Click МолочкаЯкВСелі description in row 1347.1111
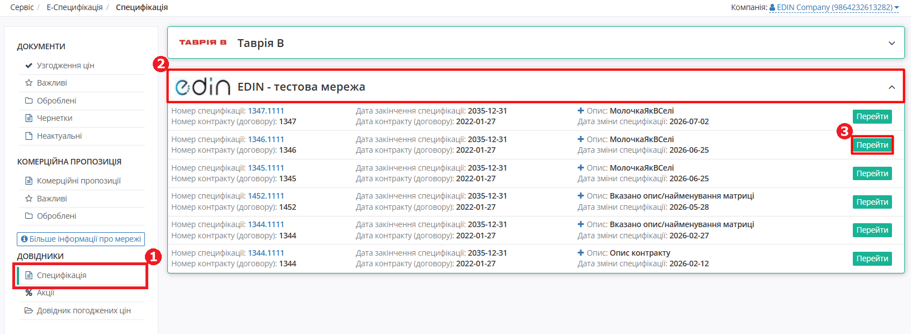Image resolution: width=911 pixels, height=334 pixels. coord(642,111)
